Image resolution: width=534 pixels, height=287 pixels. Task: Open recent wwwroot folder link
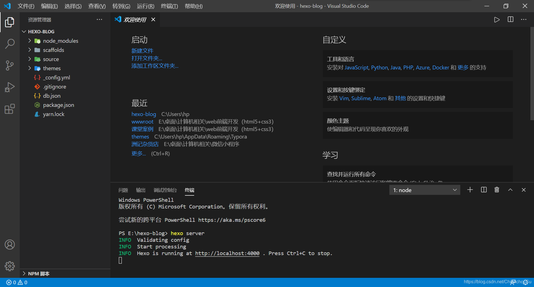coord(142,122)
